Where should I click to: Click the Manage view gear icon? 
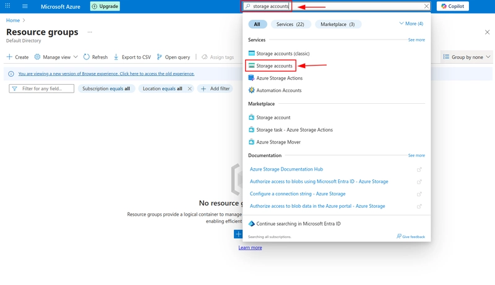tap(37, 57)
